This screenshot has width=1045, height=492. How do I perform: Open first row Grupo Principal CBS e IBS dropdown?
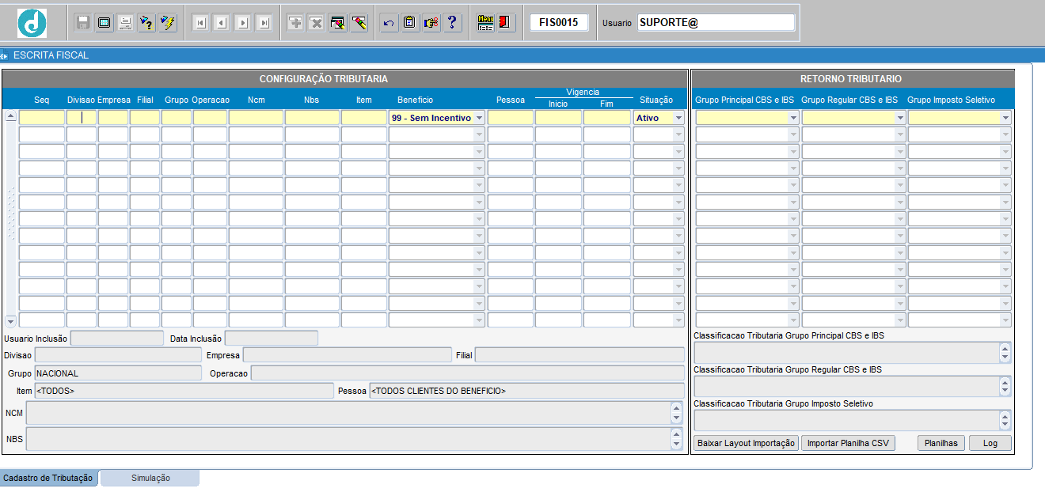click(x=793, y=118)
